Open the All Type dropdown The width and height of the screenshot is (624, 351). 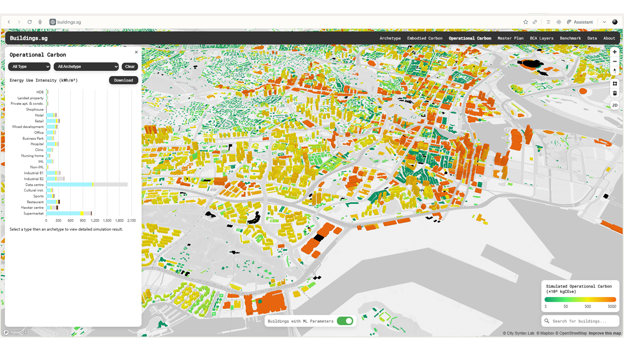[29, 67]
